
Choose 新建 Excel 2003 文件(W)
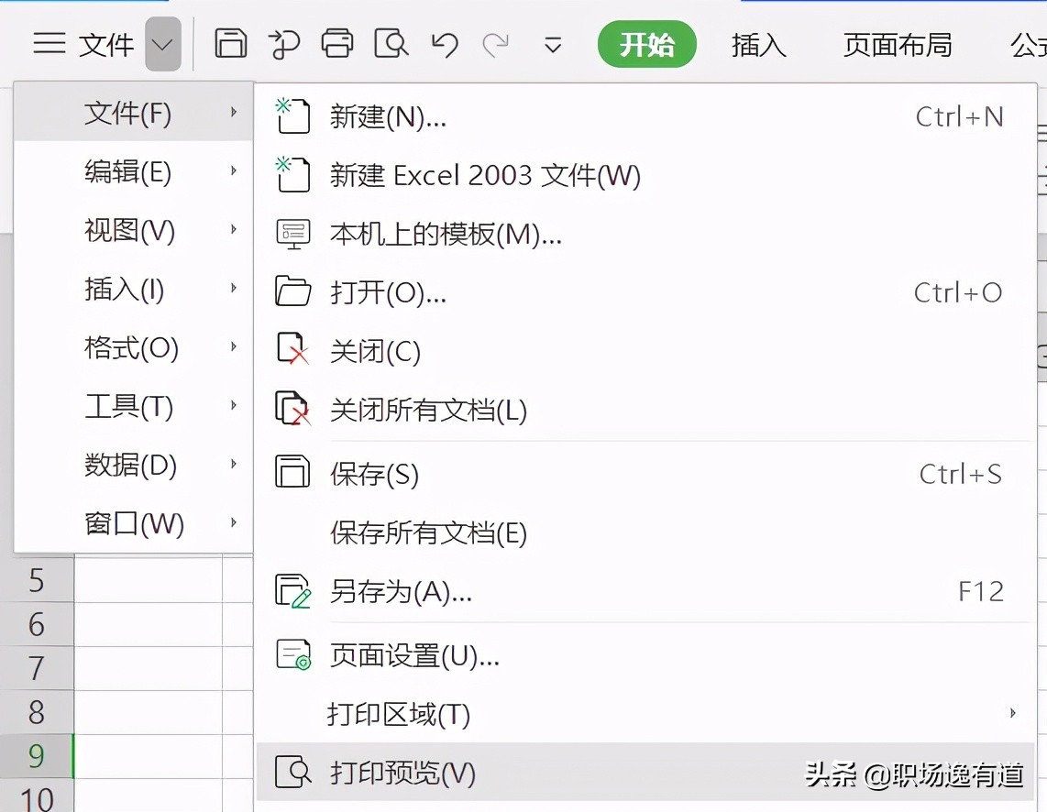(645, 175)
